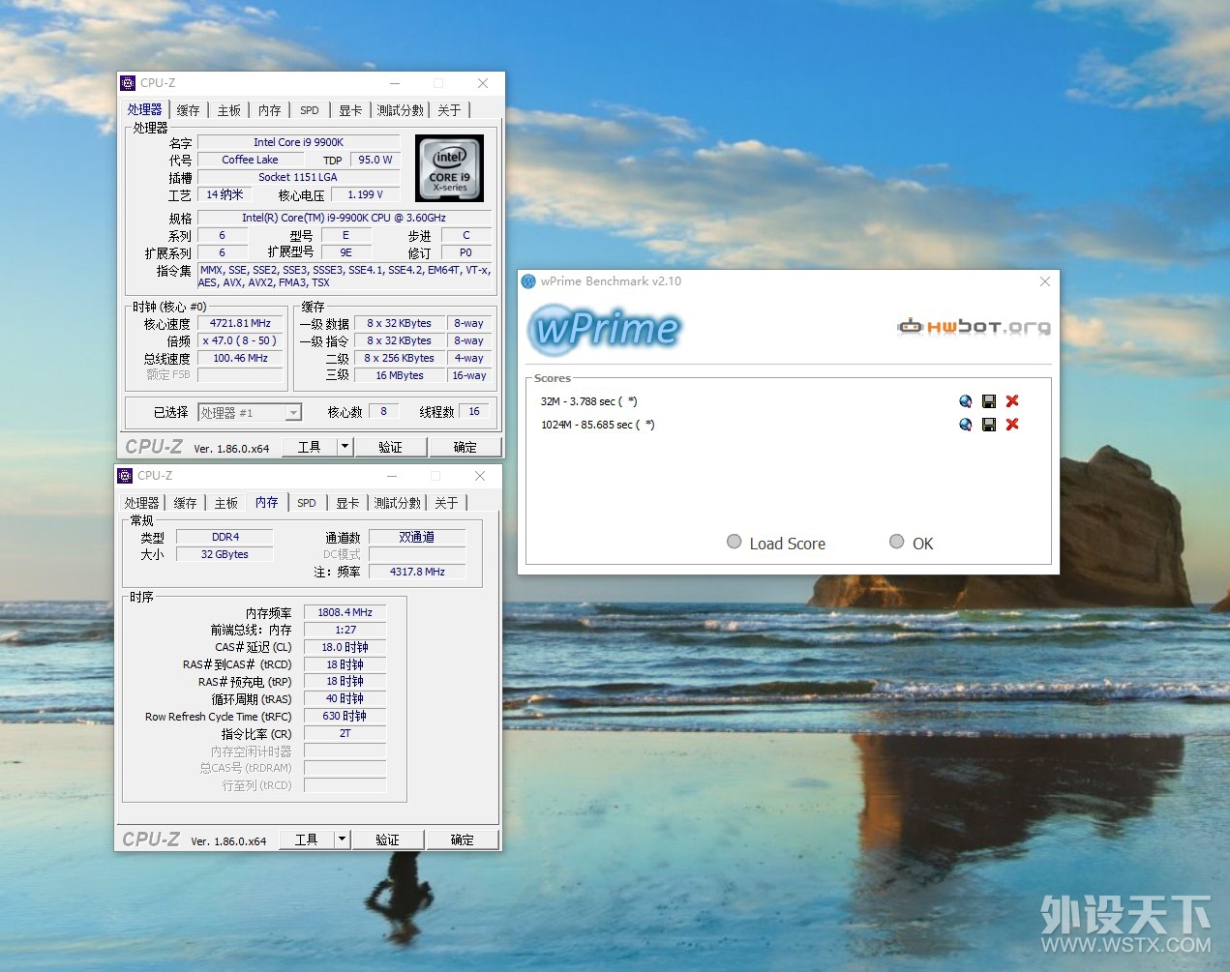Click the 100.46 MHz bus speed value
This screenshot has height=972, width=1230.
(240, 359)
